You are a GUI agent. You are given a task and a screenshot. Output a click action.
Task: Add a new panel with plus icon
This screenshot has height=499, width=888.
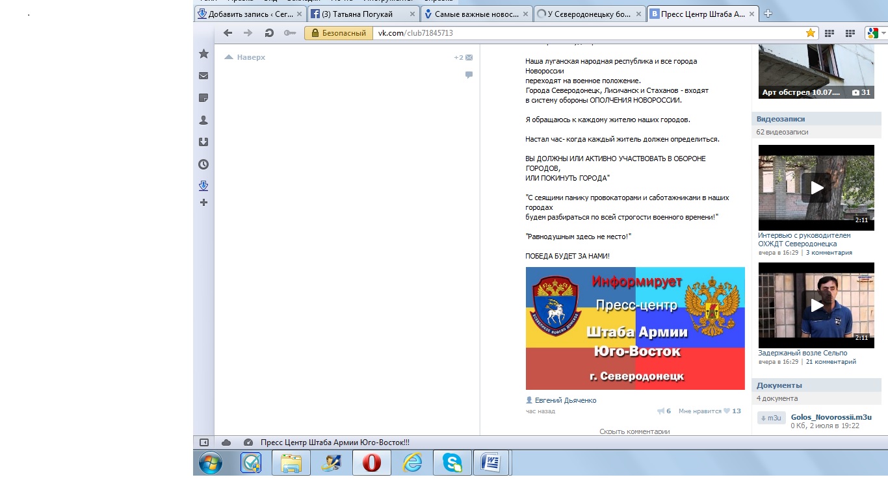coord(203,203)
